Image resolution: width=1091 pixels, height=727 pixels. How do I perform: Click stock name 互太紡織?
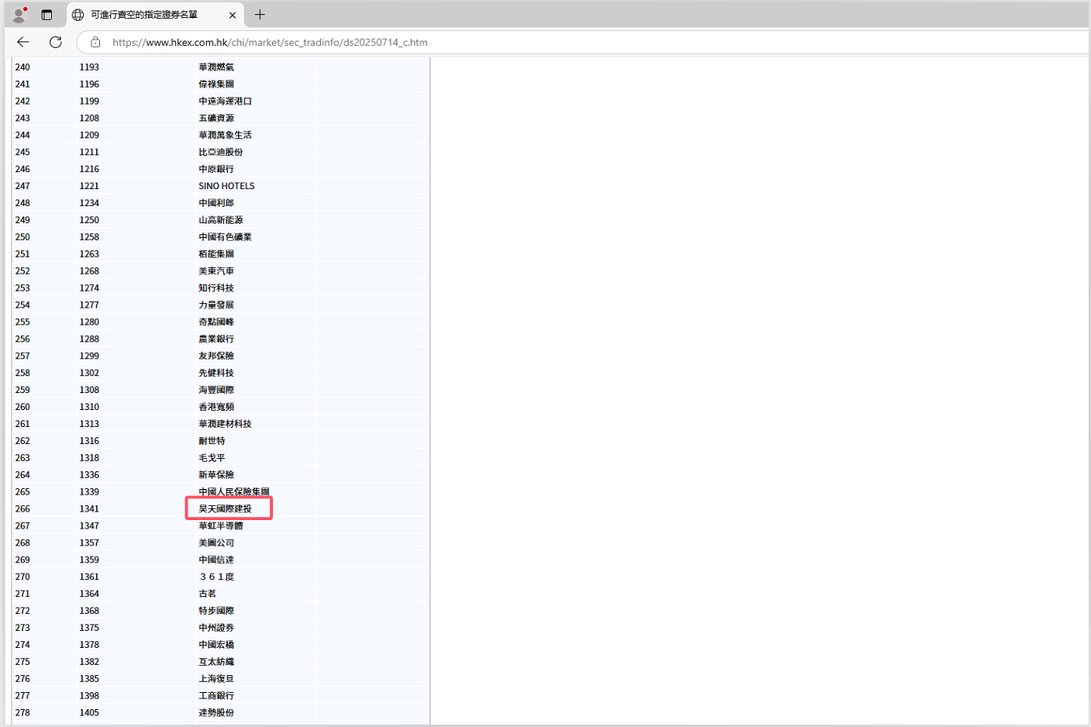(x=216, y=663)
